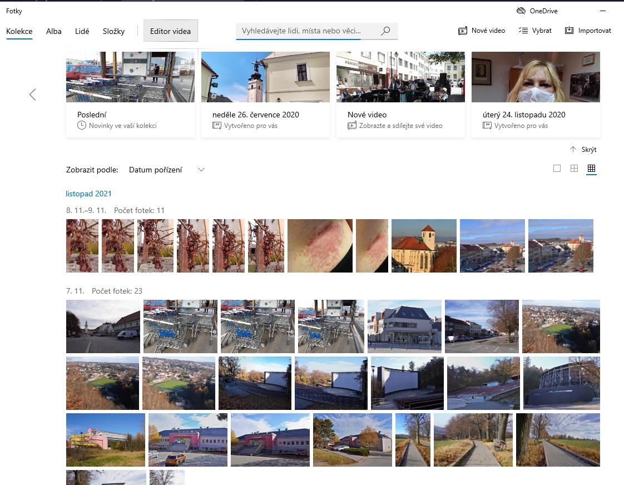Minimize the Fotky window
The height and width of the screenshot is (485, 624).
[x=603, y=11]
